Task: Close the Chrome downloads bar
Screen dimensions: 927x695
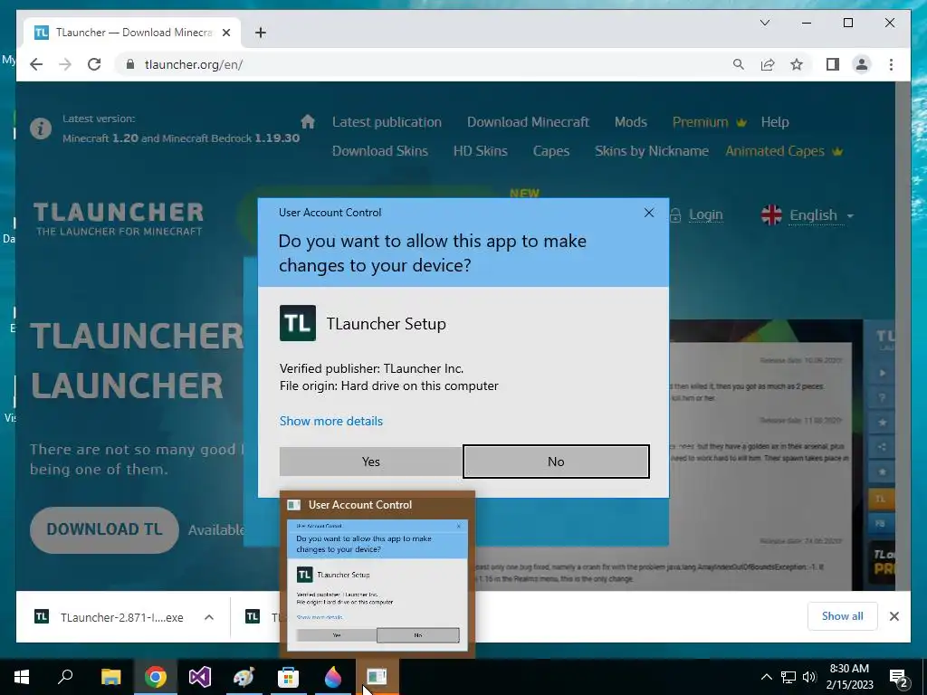Action: coord(894,616)
